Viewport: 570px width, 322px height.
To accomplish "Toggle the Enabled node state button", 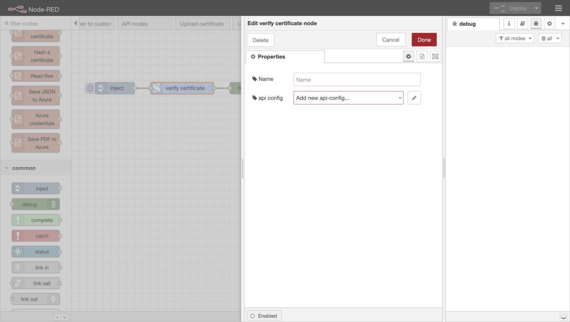I will (264, 316).
